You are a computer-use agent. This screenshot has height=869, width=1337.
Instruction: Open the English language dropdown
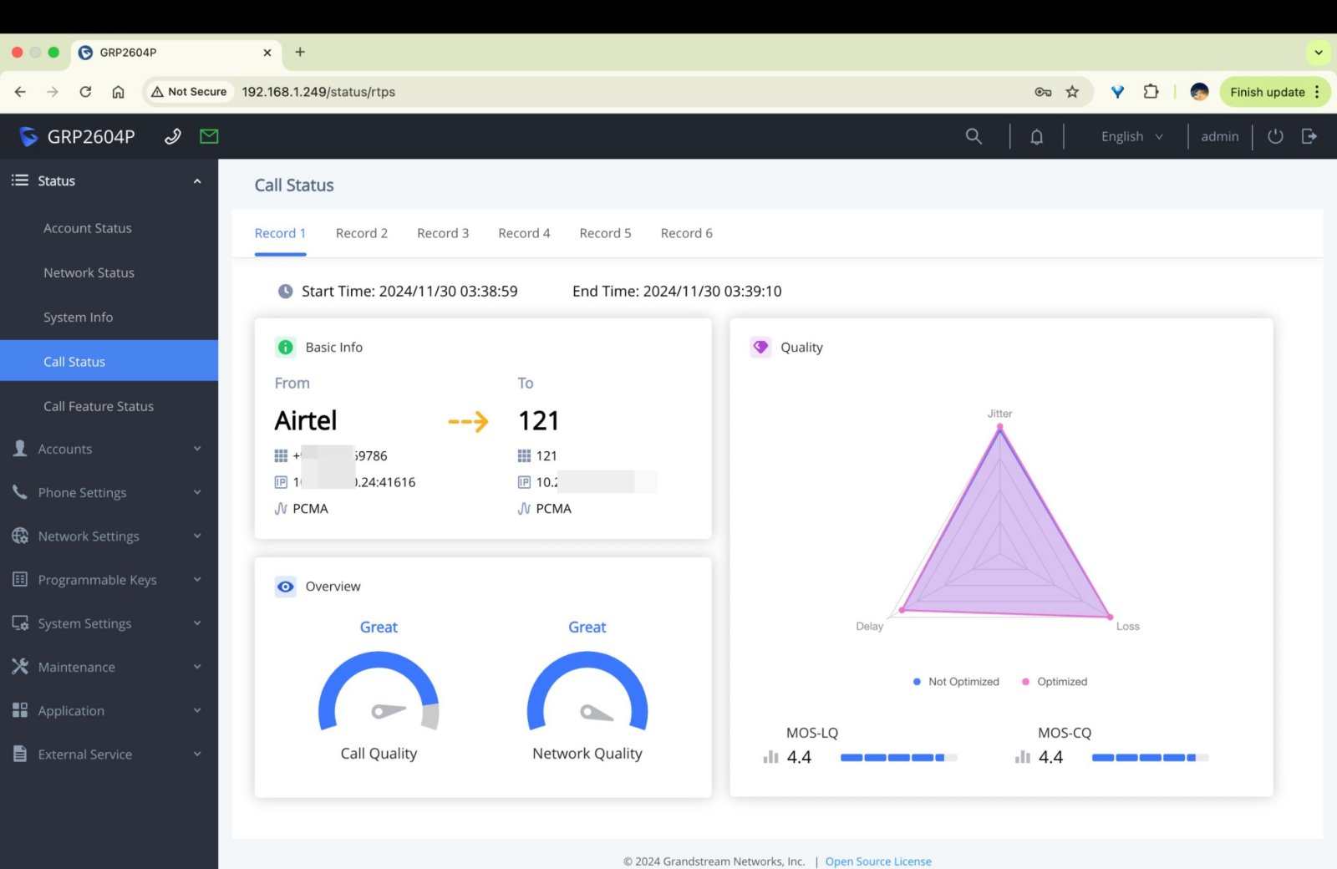pyautogui.click(x=1132, y=136)
